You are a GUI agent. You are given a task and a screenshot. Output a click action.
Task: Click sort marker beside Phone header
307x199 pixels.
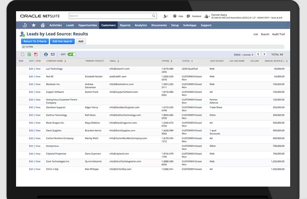[x=171, y=61]
